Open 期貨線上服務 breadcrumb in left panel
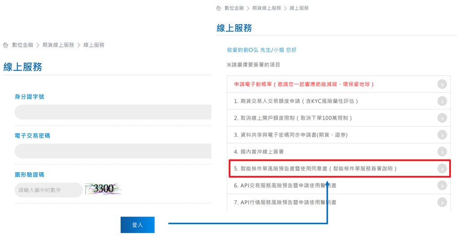 pyautogui.click(x=58, y=45)
